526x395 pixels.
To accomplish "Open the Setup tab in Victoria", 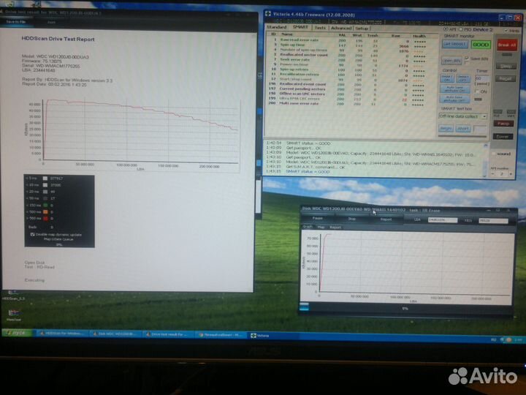I will coord(362,29).
